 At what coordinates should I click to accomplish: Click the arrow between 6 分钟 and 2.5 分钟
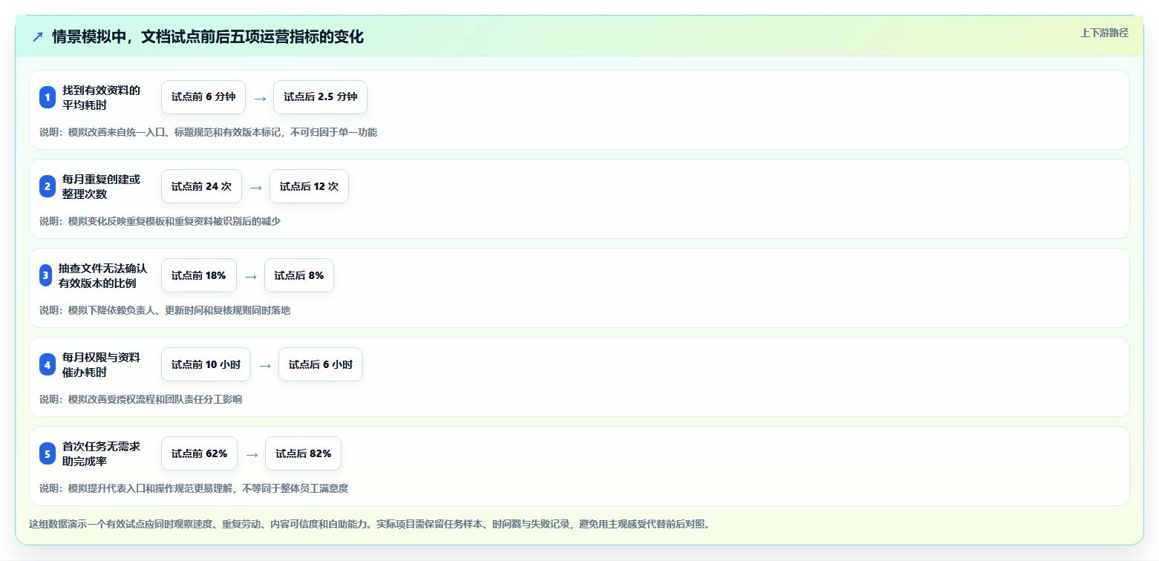point(260,98)
